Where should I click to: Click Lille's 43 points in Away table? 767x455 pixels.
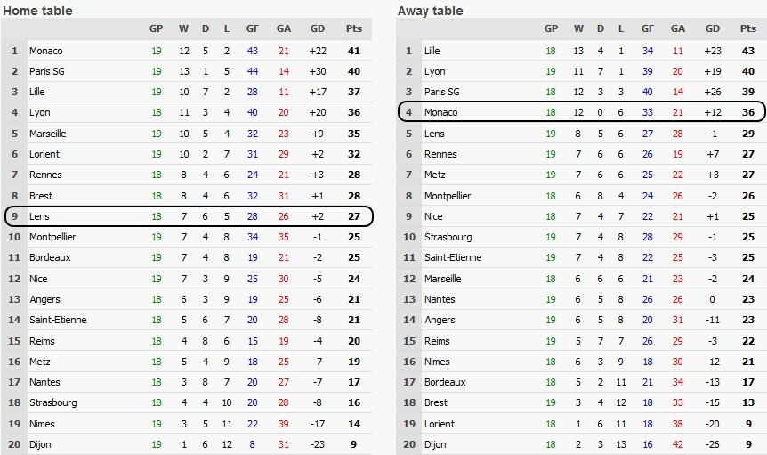748,51
